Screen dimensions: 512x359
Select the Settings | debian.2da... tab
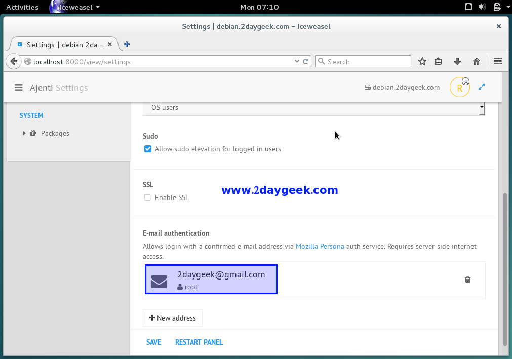(x=64, y=45)
